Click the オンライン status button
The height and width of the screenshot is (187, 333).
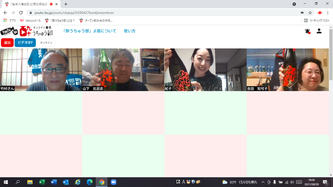point(46,43)
